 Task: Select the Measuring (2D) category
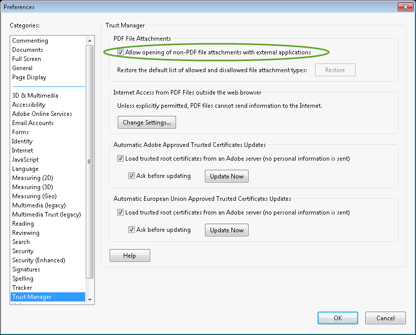tap(32, 177)
